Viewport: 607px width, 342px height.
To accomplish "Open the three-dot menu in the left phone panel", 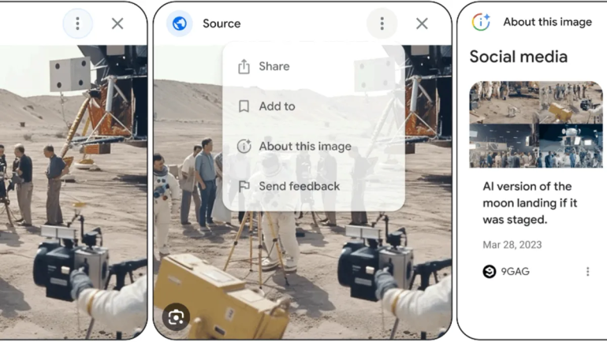I will (78, 24).
